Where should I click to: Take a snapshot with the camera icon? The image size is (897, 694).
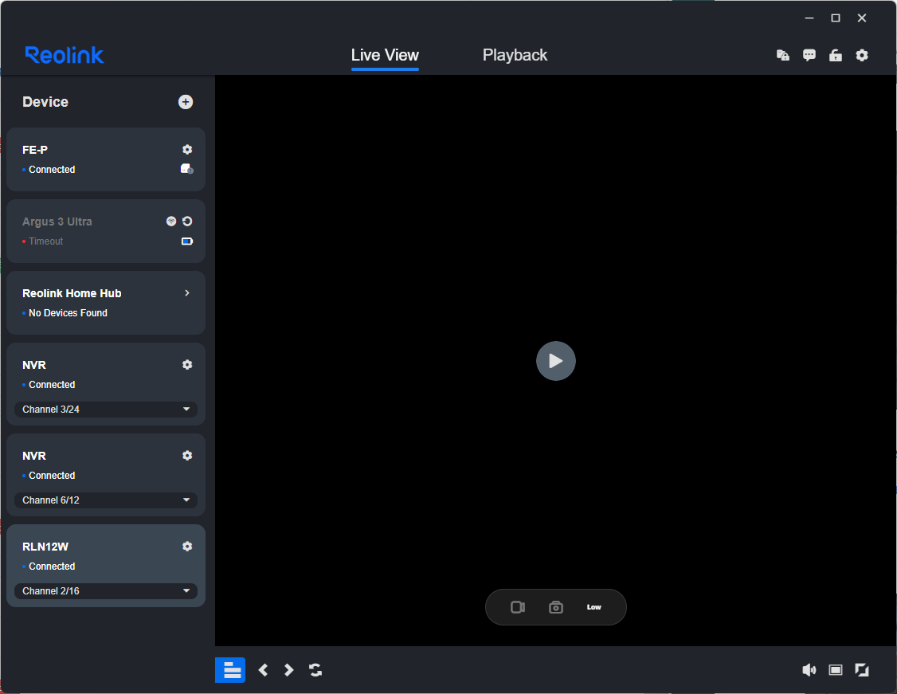click(x=555, y=607)
